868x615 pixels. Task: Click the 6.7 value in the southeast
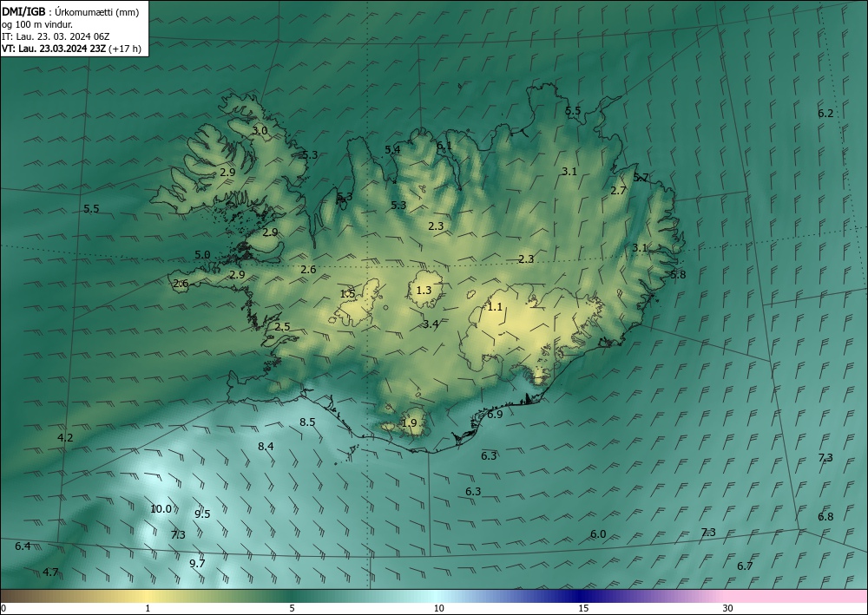[745, 566]
